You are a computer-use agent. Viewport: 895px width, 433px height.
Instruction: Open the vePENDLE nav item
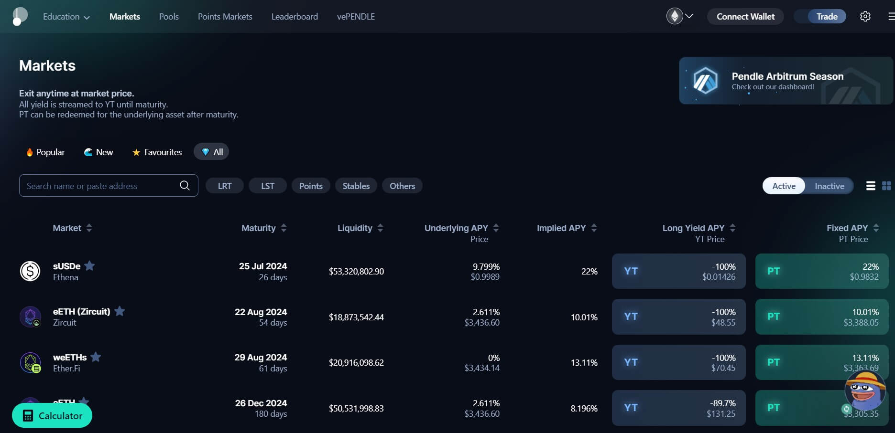click(x=356, y=16)
